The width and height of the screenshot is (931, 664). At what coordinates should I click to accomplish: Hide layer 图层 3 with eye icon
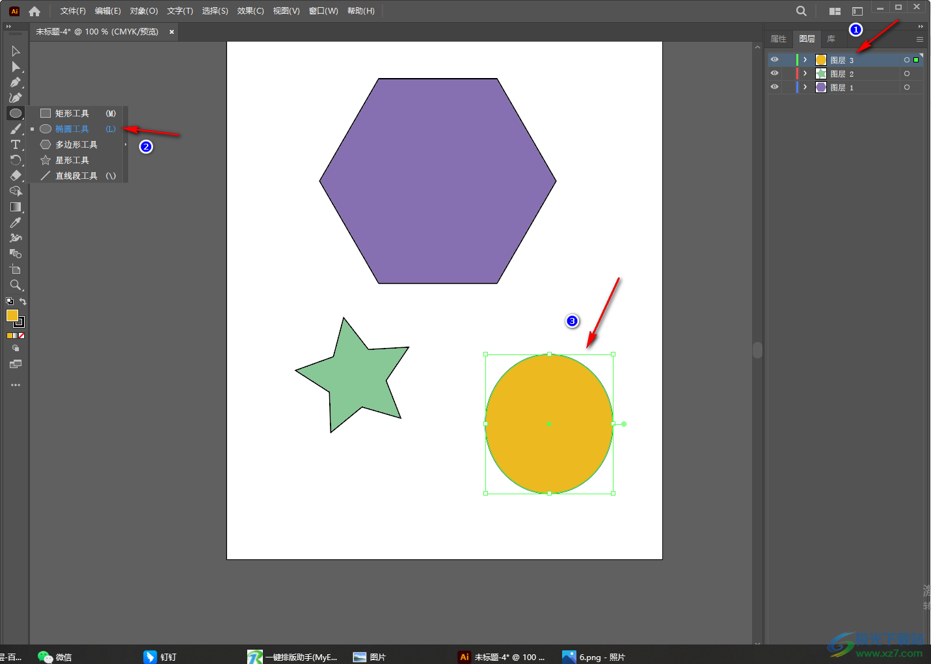click(774, 60)
